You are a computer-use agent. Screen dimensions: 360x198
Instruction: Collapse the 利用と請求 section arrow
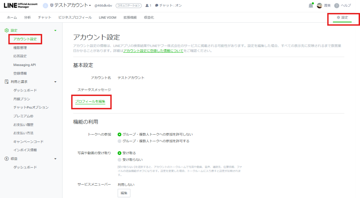click(x=55, y=82)
